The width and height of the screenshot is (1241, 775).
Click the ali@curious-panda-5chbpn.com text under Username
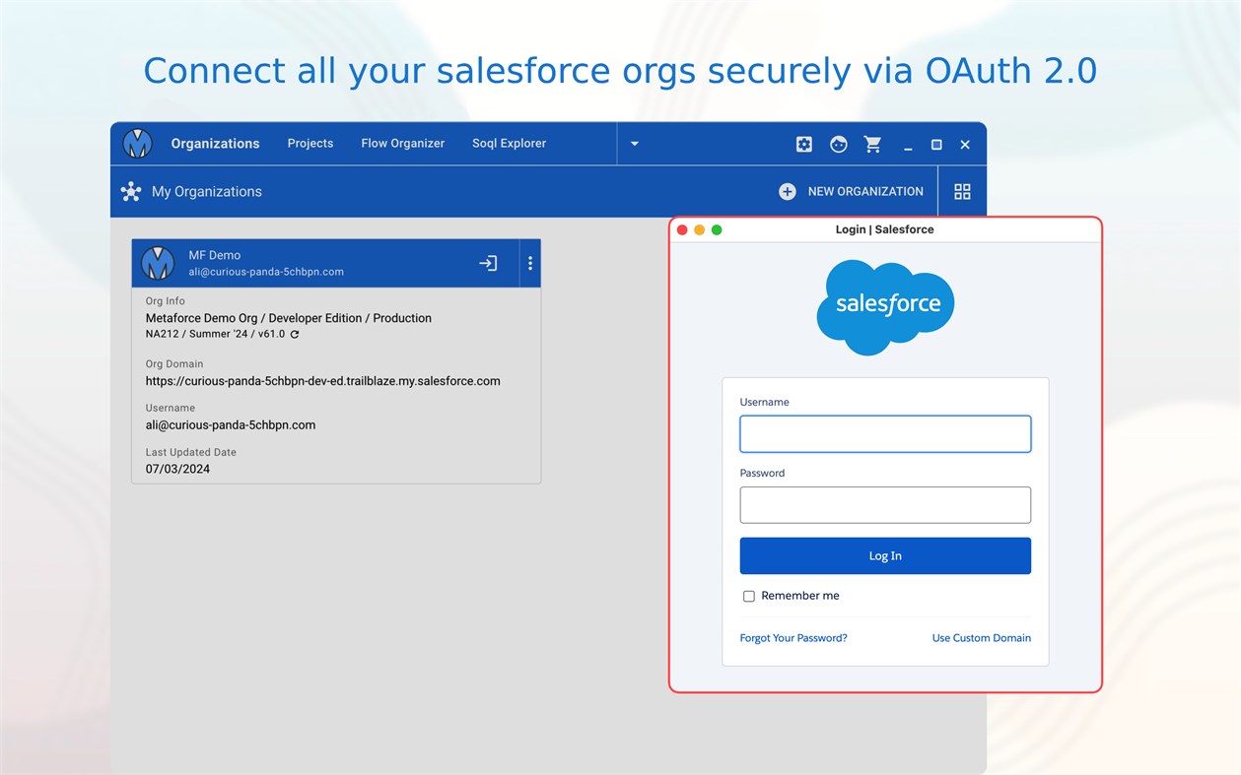(231, 425)
